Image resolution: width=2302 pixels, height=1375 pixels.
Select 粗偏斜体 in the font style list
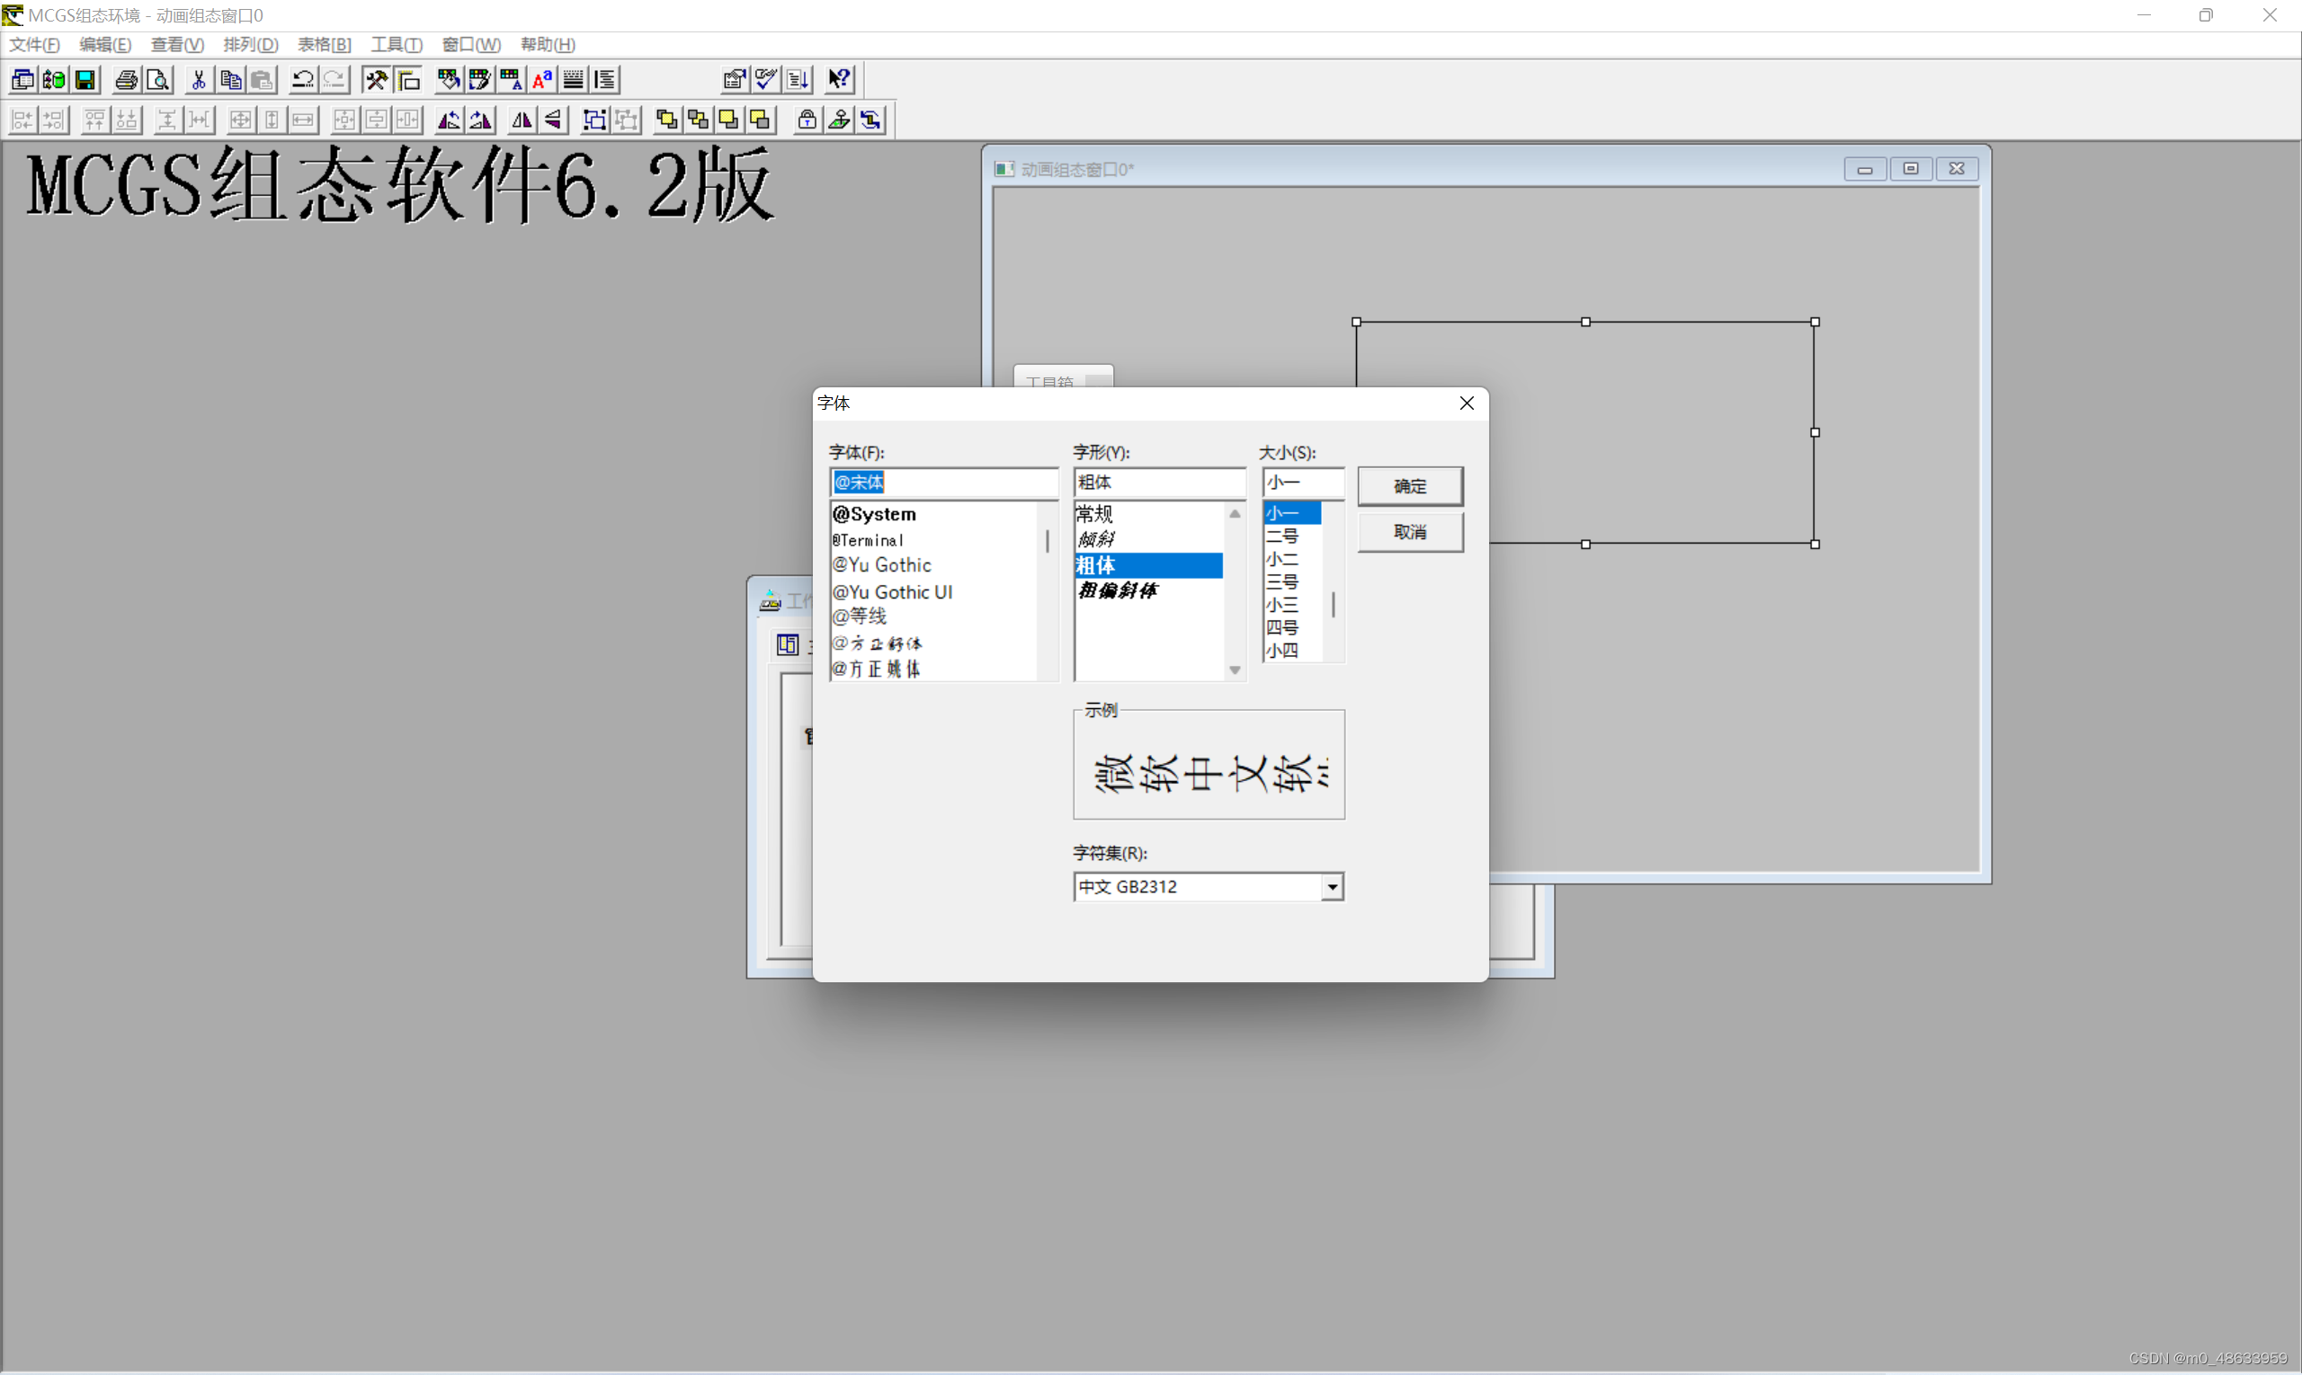tap(1118, 590)
